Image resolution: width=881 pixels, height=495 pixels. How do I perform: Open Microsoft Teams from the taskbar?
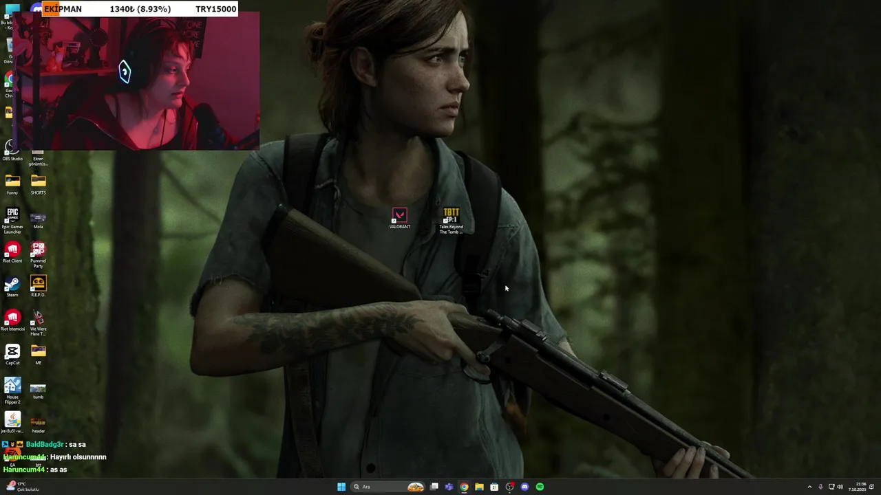[x=449, y=487]
